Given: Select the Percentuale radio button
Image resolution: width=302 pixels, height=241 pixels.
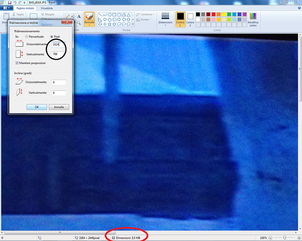Looking at the screenshot, I should pos(27,37).
